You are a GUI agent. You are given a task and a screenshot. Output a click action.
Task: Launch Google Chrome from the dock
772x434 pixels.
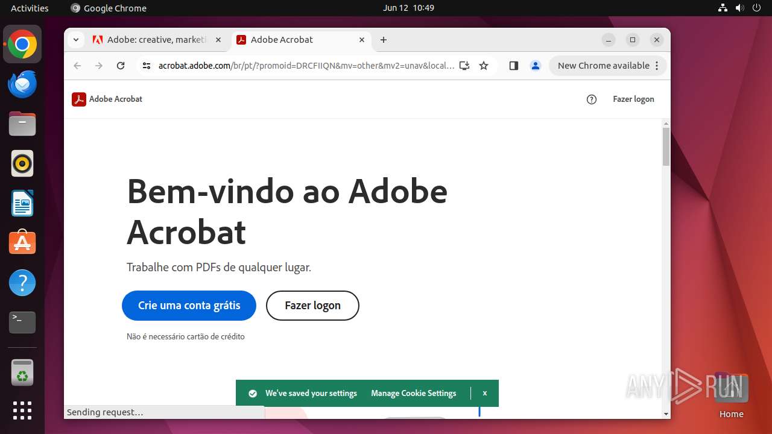pyautogui.click(x=22, y=45)
